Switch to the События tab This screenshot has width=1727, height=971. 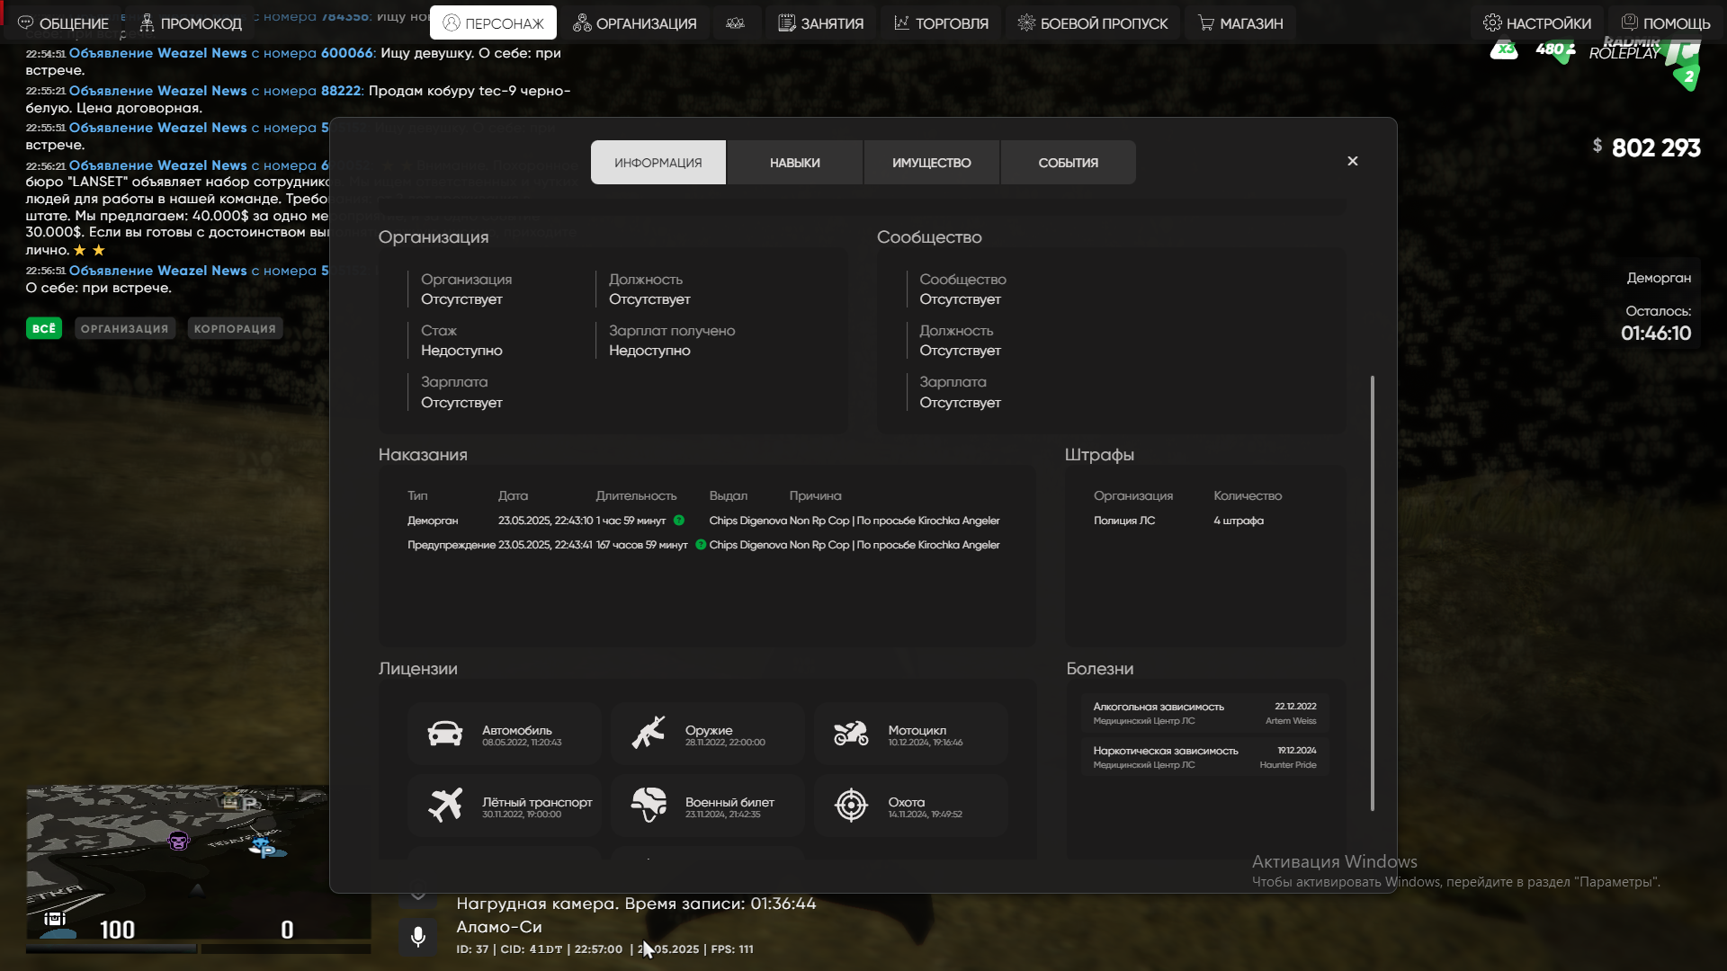coord(1069,163)
